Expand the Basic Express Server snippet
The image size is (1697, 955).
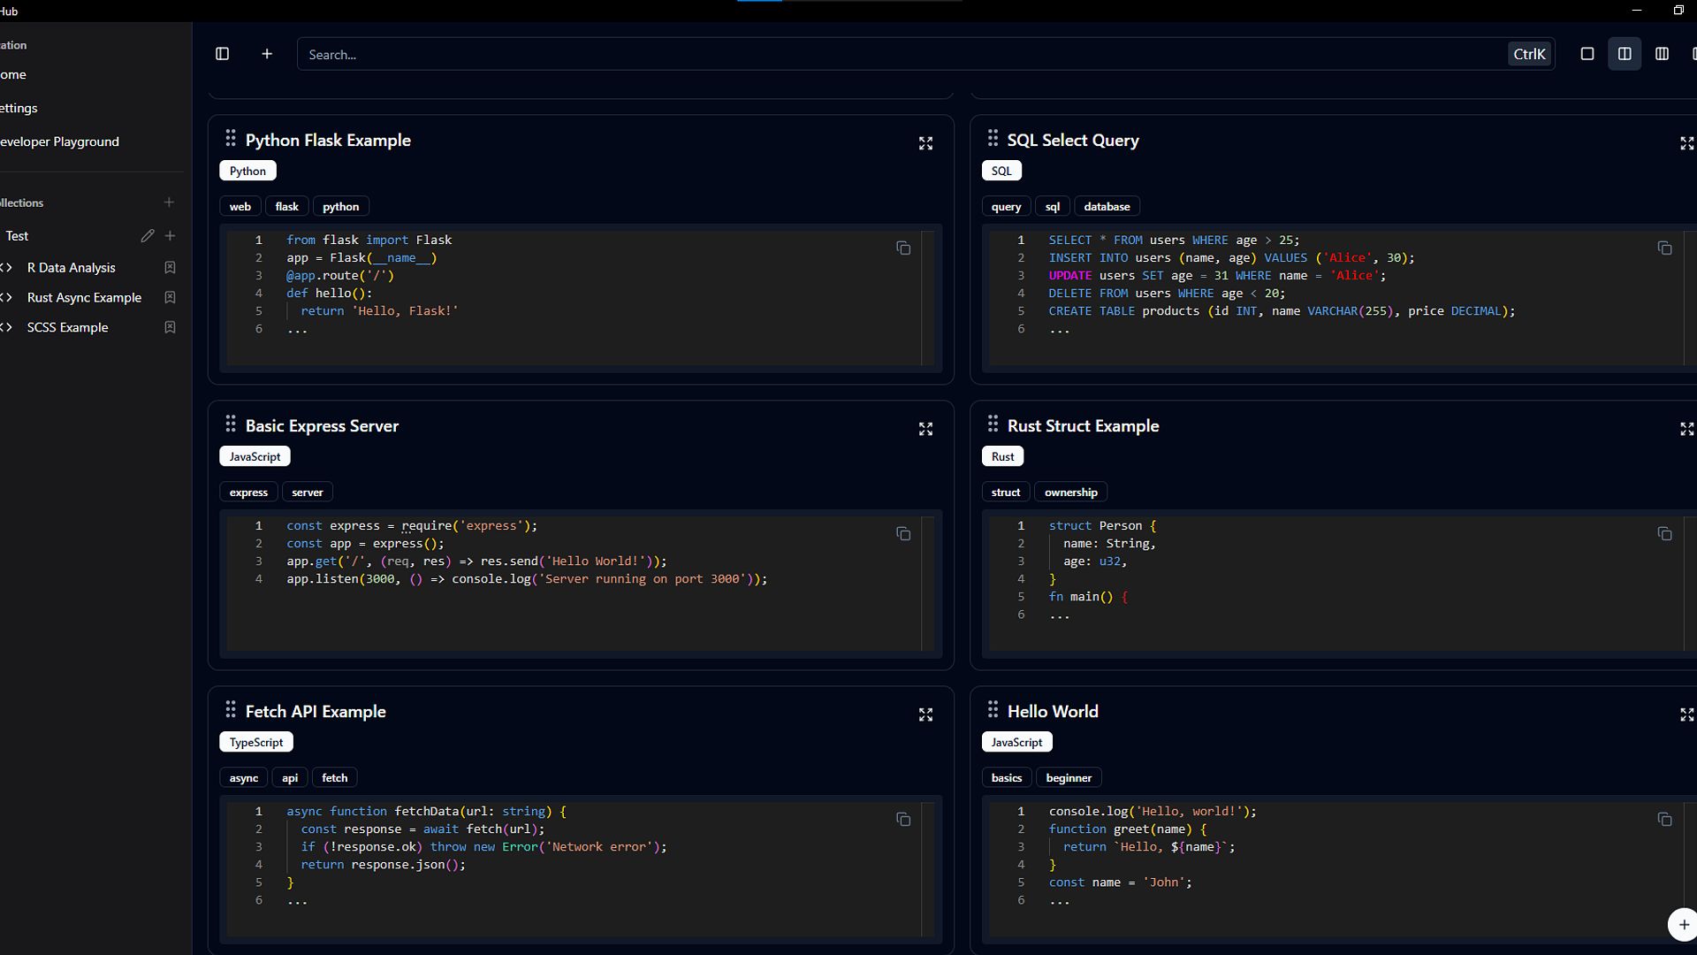coord(925,429)
